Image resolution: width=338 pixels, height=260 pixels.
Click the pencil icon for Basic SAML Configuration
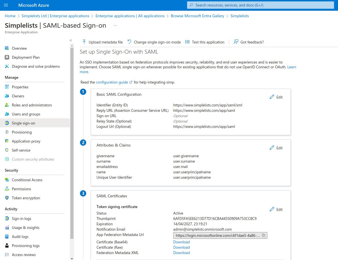pos(272,97)
